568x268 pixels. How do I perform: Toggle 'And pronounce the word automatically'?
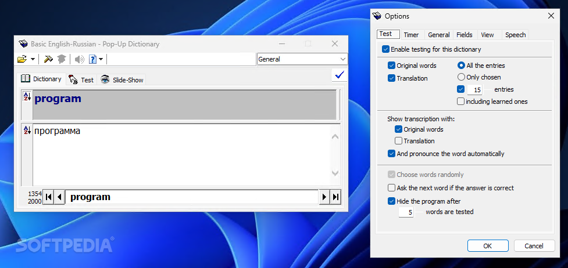(391, 154)
